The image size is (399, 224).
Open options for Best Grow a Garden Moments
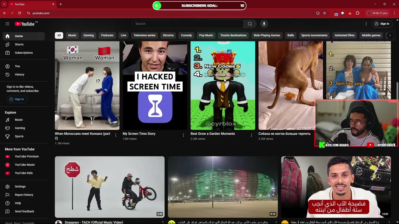pos(251,135)
